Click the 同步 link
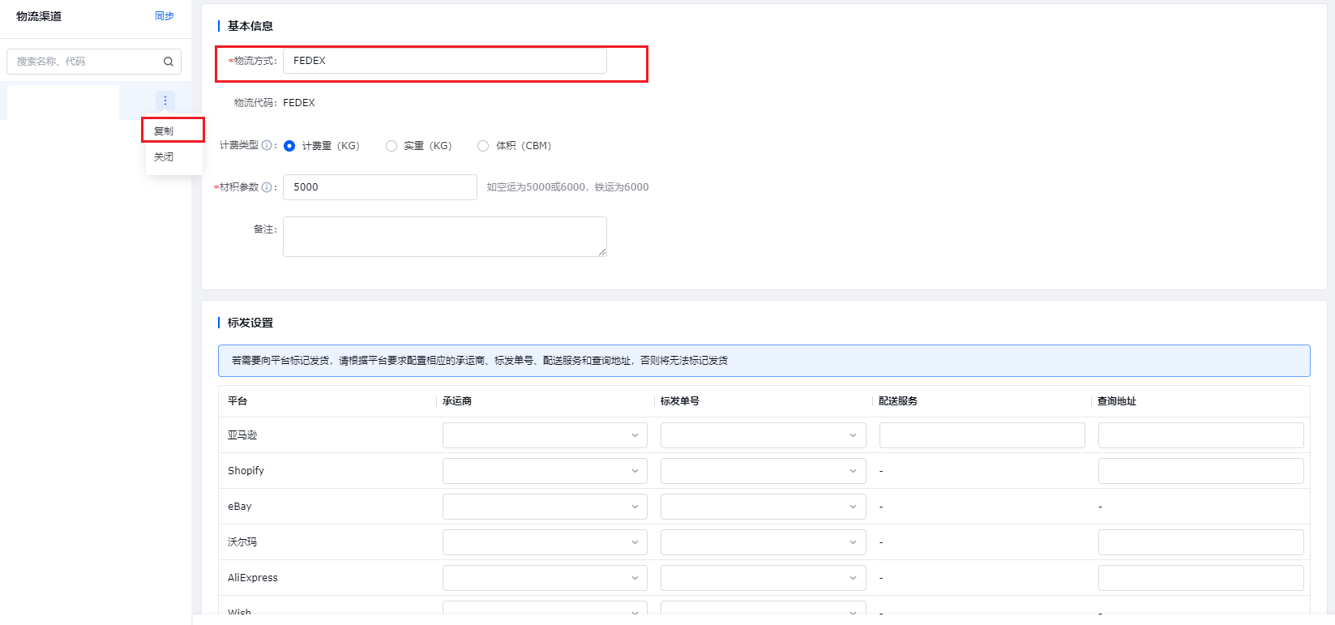 point(165,16)
